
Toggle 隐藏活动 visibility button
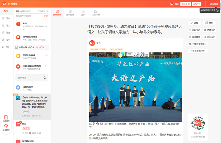(x=209, y=30)
